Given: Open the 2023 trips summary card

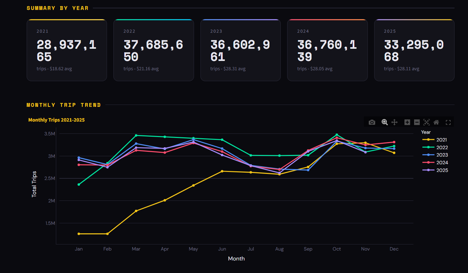Looking at the screenshot, I should tap(240, 50).
